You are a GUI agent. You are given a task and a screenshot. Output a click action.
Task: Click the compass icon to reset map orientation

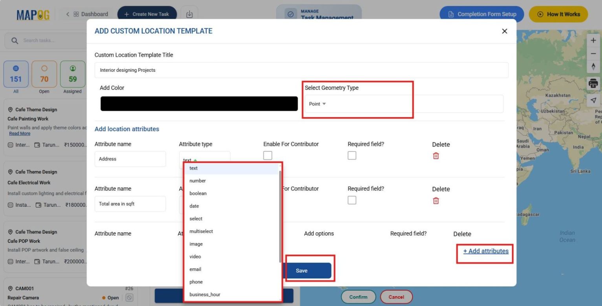point(593,66)
